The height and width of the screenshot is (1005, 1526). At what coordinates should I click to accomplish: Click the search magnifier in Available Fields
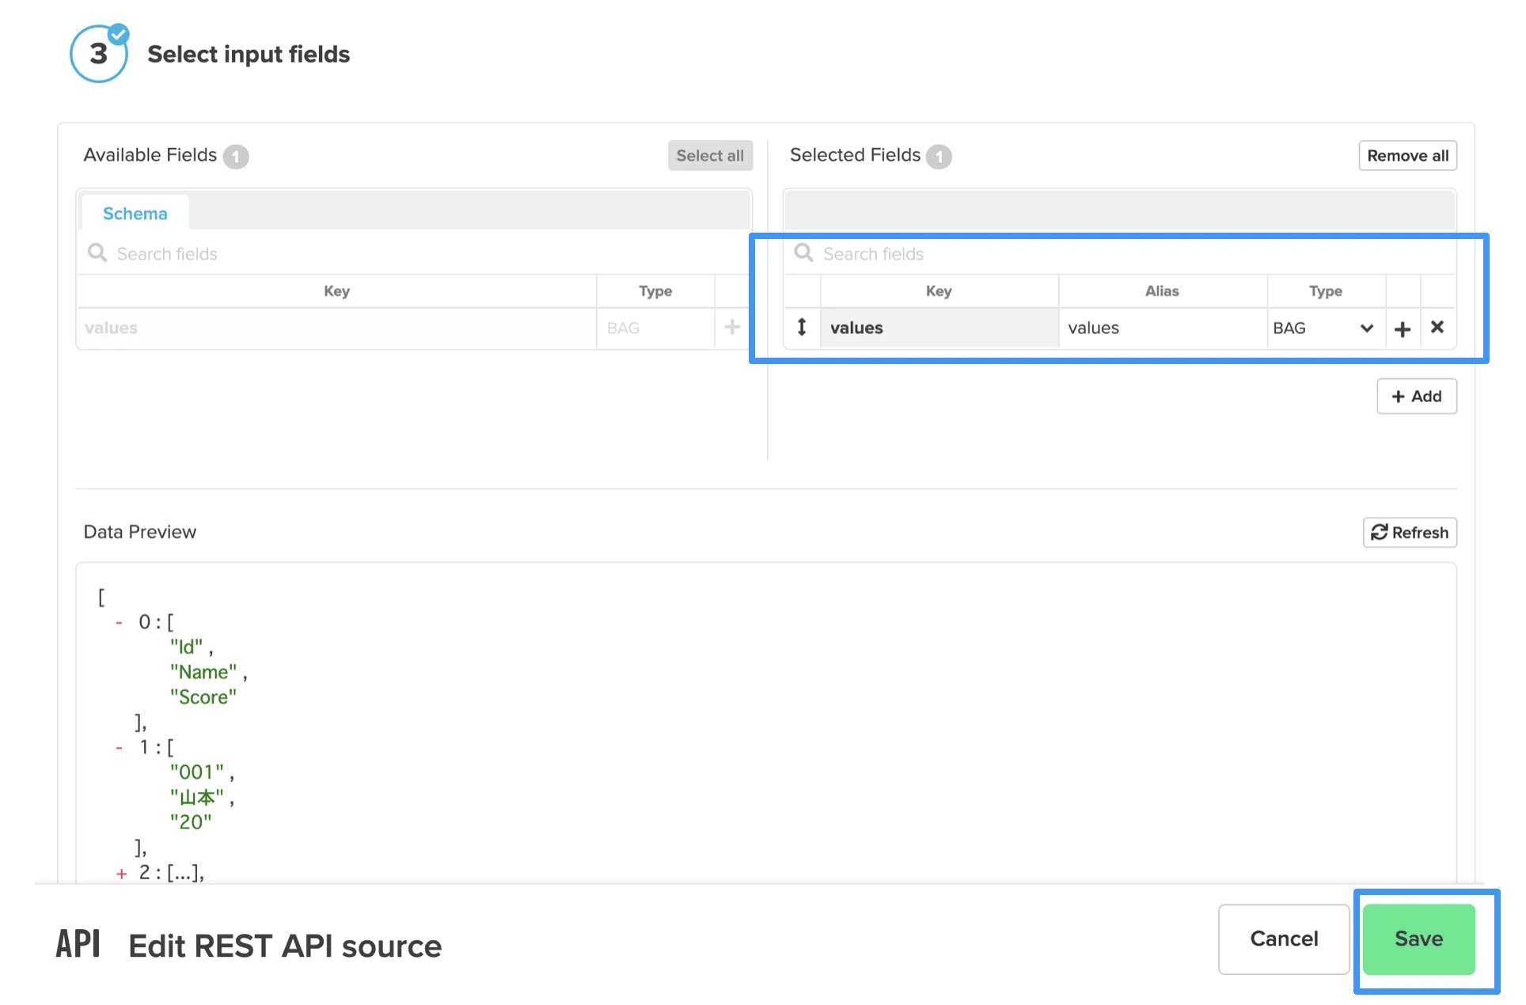pyautogui.click(x=97, y=252)
